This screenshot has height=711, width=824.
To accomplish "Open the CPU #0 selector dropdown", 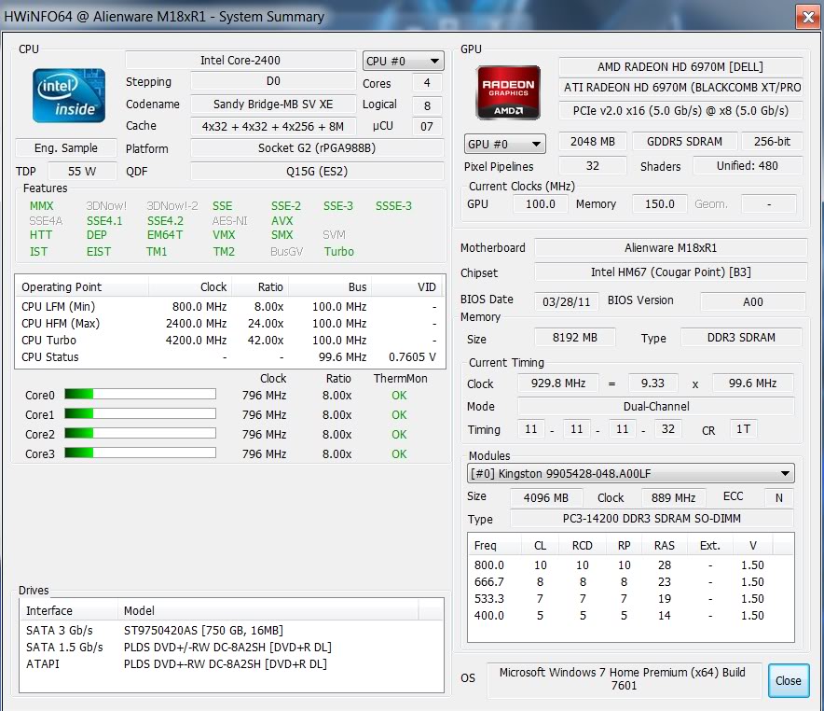I will pos(403,61).
